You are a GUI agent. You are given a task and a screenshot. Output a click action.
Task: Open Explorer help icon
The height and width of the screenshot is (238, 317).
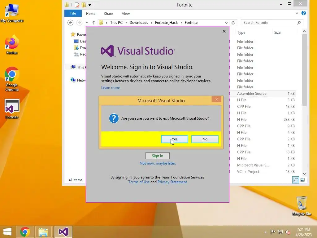point(303,13)
